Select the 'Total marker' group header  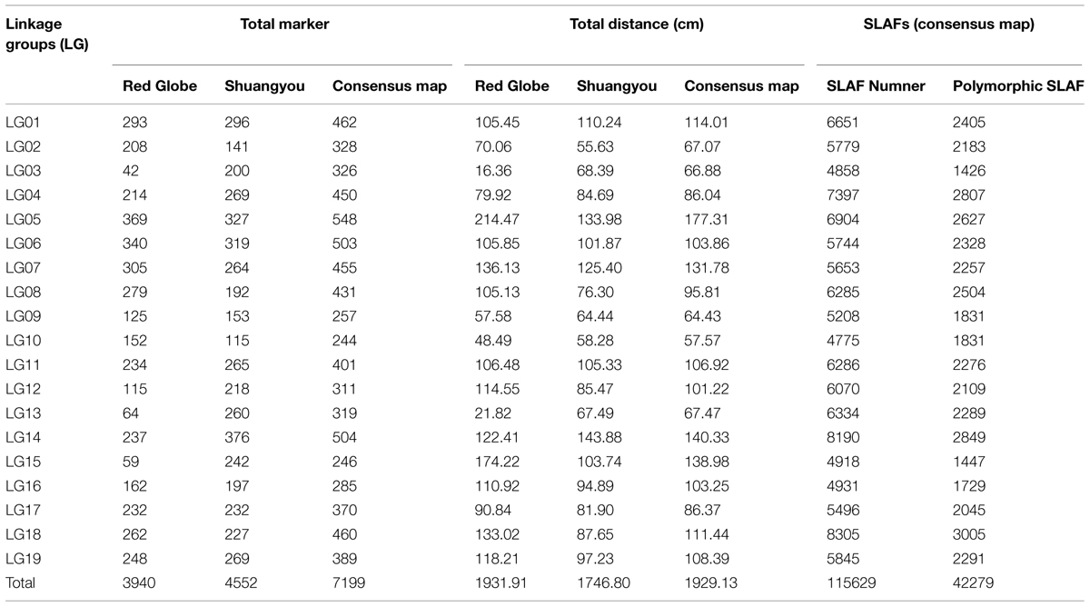283,25
